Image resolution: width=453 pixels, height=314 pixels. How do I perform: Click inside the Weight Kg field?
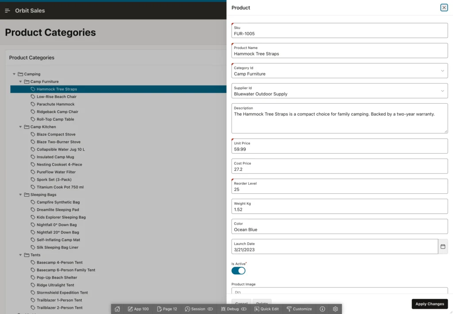point(339,206)
